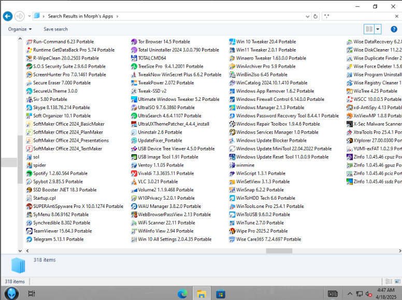
Task: Click Save search button
Action: click(55, 29)
